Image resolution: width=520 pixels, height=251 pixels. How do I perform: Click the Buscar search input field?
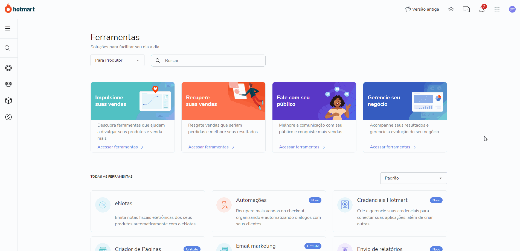coord(208,61)
